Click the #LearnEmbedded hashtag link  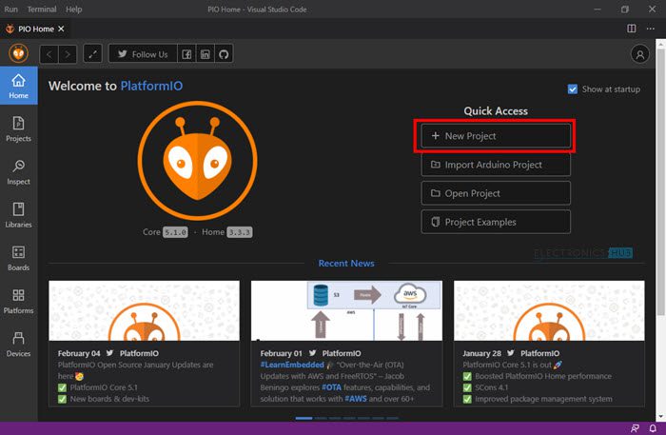click(x=292, y=365)
